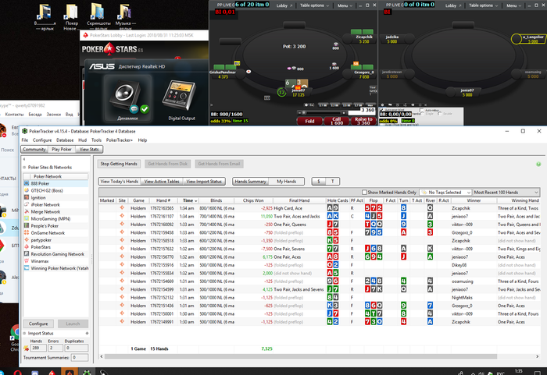Click PokerStars icon in network list

tap(27, 247)
